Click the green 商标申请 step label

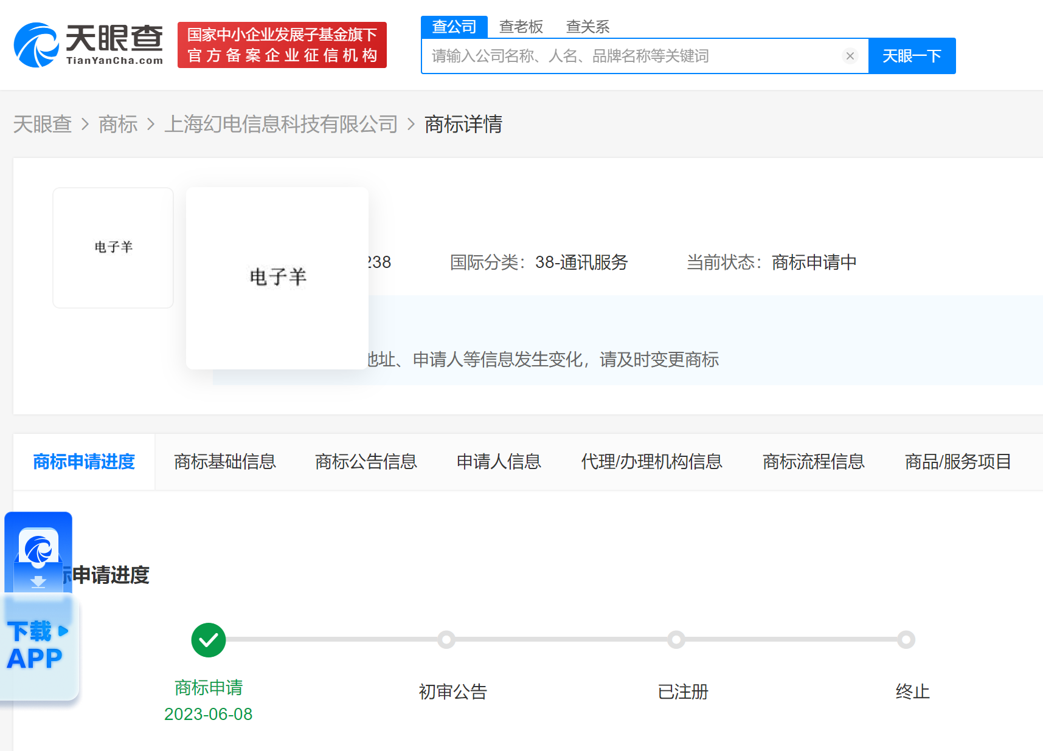coord(209,688)
